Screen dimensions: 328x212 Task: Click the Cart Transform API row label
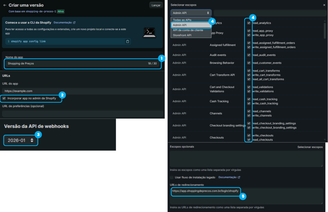pos(222,75)
